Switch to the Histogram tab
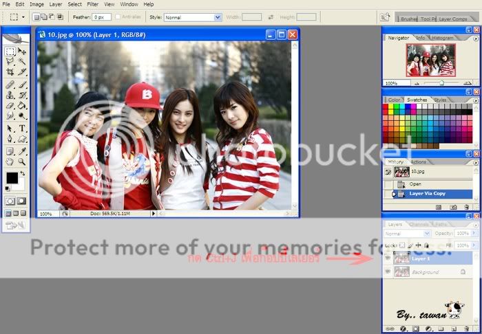Viewport: 482px width, 334px height. pos(442,38)
